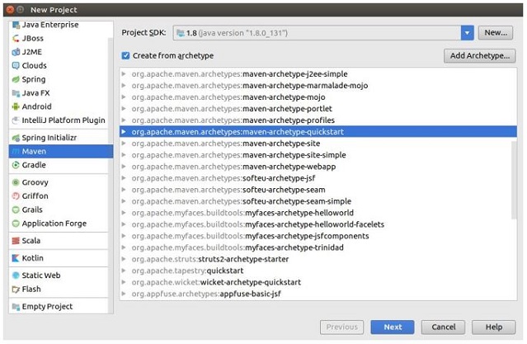Uncheck Create from archetype checkbox
The image size is (527, 344).
(125, 56)
